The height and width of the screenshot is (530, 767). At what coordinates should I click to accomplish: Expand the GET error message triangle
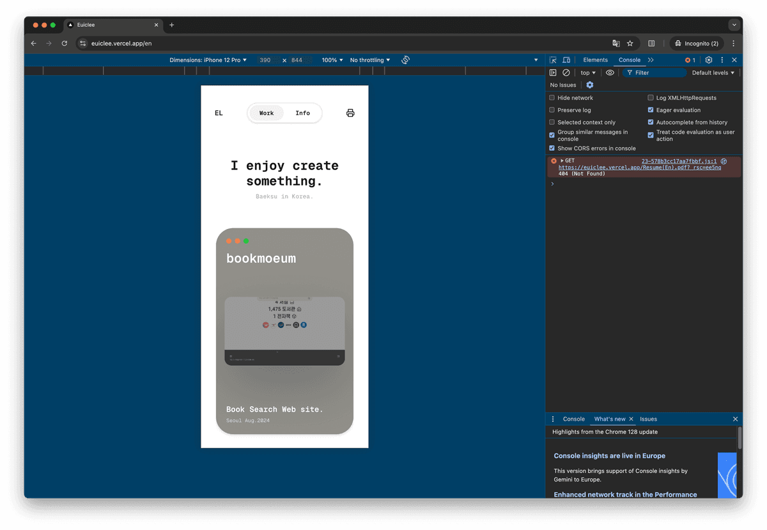point(562,161)
